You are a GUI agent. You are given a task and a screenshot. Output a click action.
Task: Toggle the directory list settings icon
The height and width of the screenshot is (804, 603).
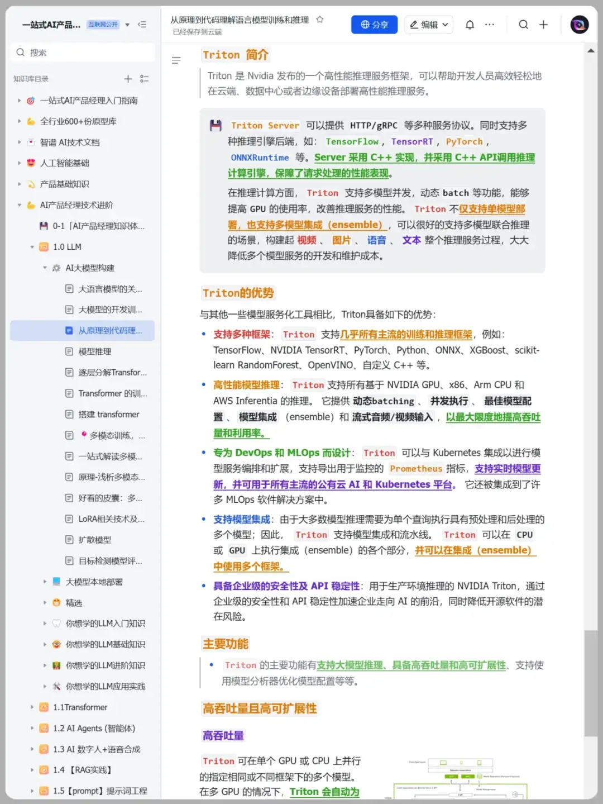[144, 79]
